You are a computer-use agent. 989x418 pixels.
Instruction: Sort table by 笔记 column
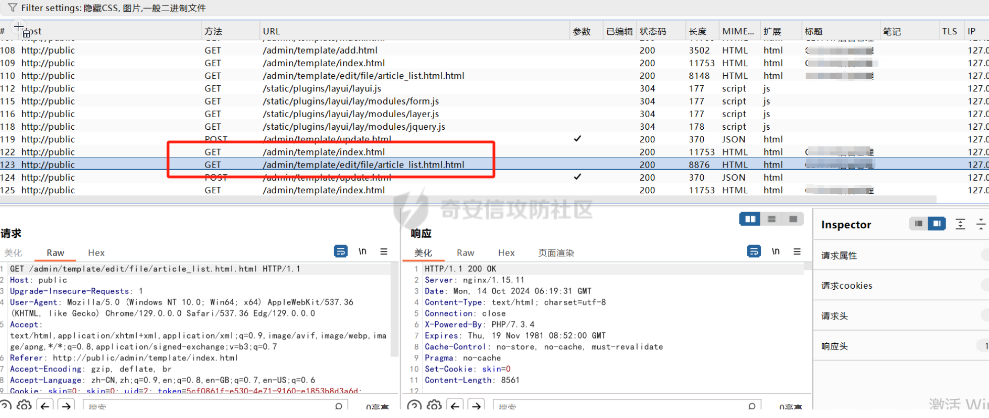click(x=909, y=31)
